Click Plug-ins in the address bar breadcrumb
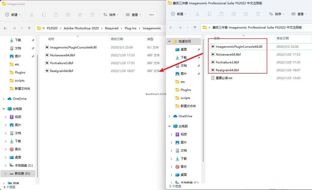This screenshot has width=312, height=190. click(131, 28)
